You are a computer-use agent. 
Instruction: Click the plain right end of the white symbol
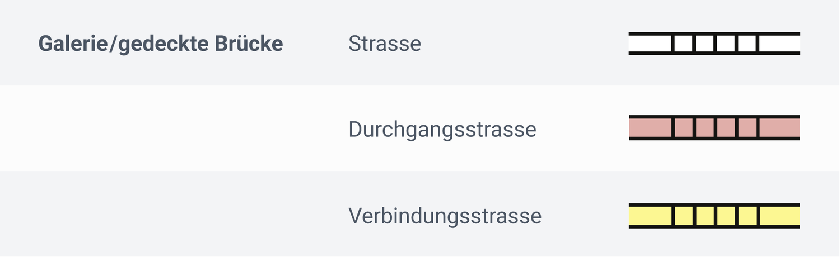780,44
